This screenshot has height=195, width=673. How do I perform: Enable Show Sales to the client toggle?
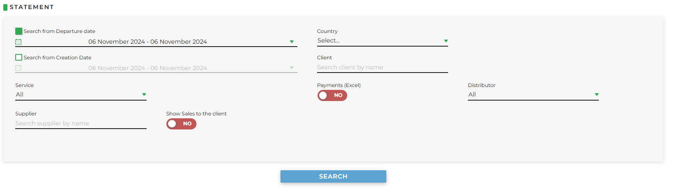[181, 124]
